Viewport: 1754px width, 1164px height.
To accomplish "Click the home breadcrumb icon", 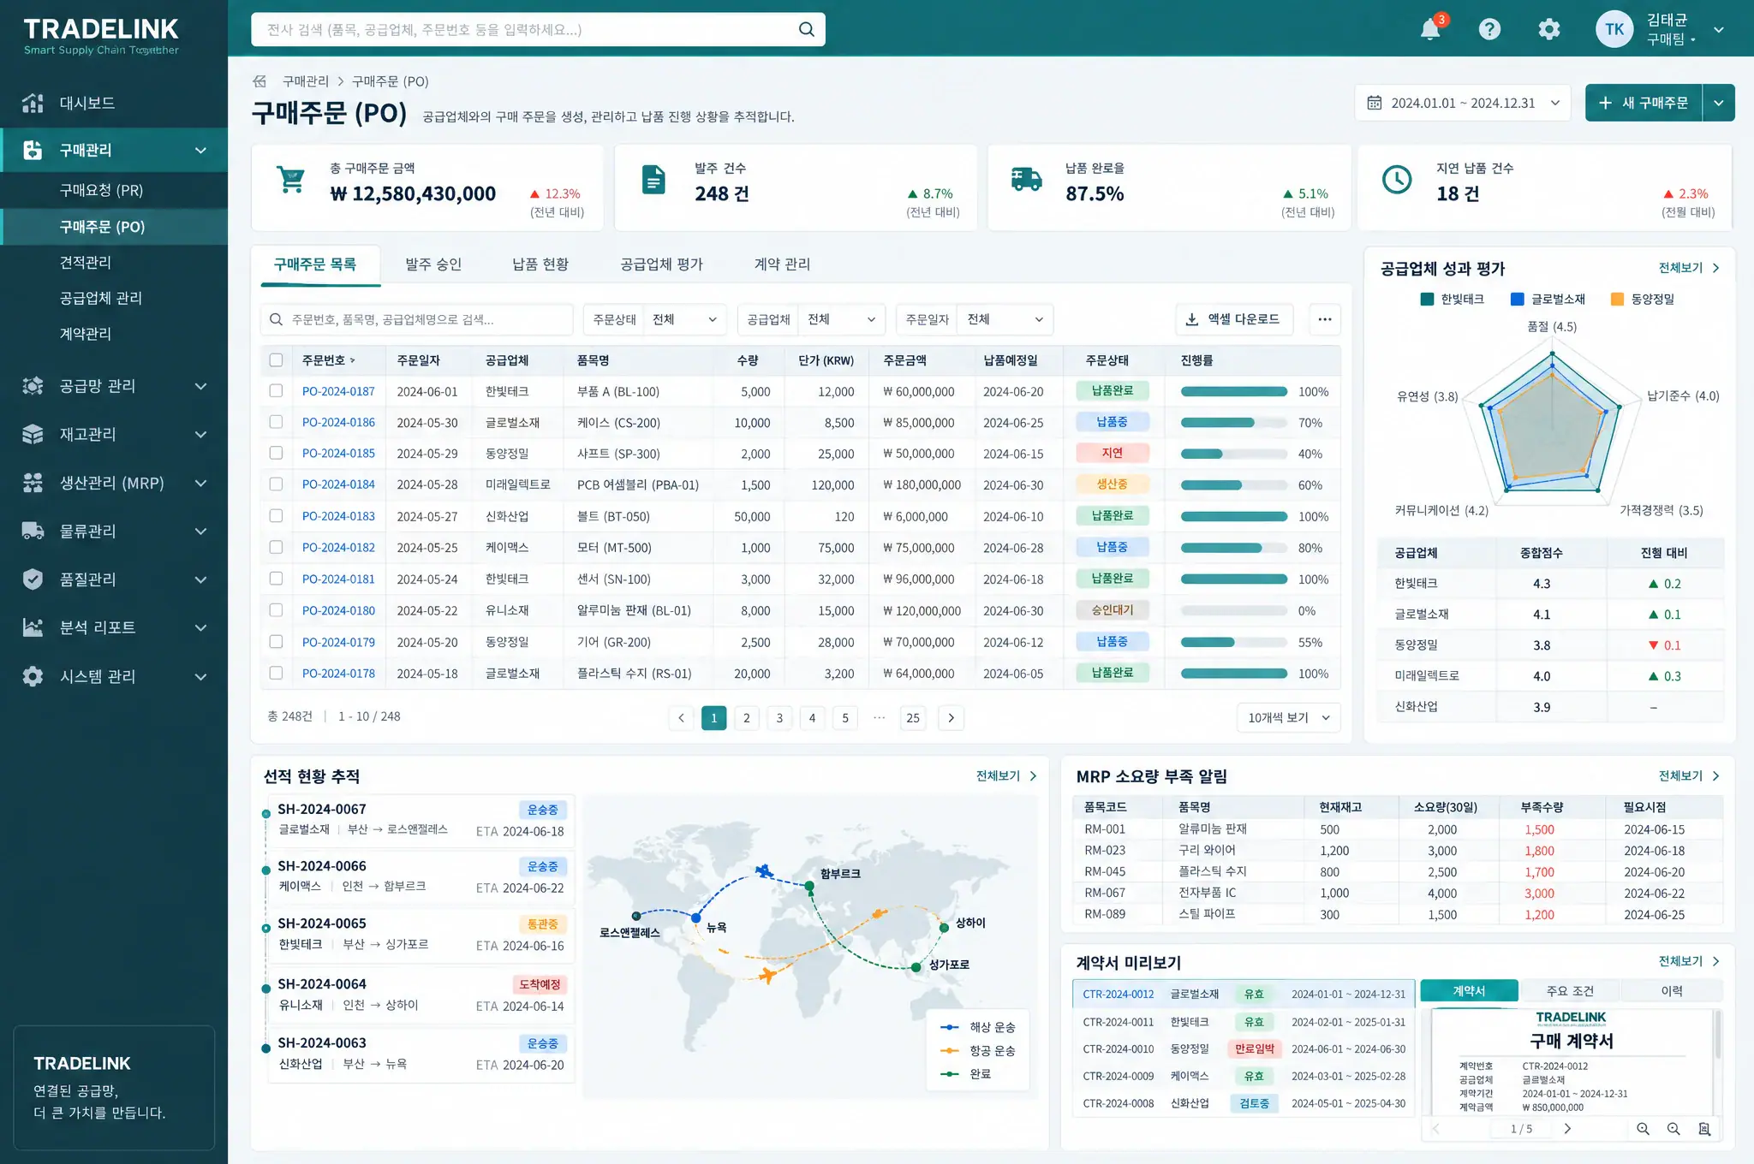I will click(260, 81).
